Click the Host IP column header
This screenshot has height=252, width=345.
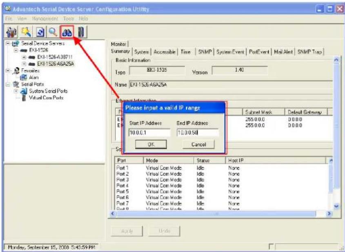coord(275,161)
